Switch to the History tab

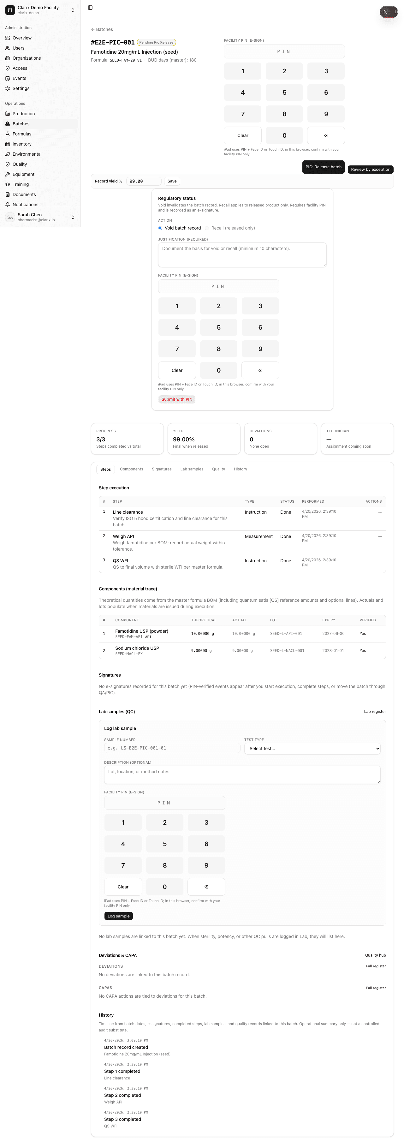pyautogui.click(x=240, y=469)
